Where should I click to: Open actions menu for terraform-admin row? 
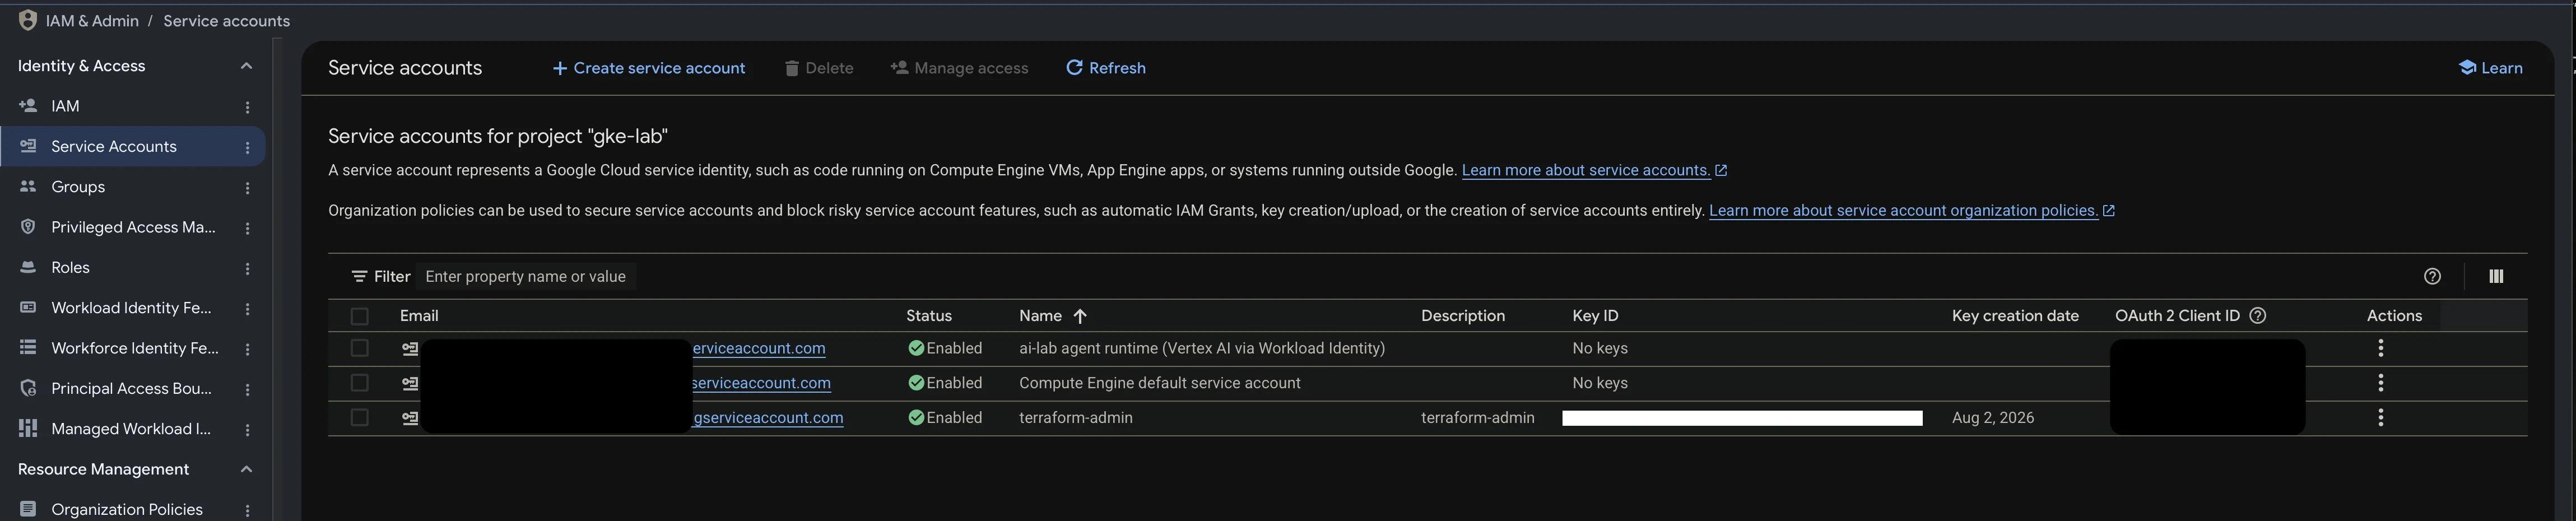tap(2381, 417)
